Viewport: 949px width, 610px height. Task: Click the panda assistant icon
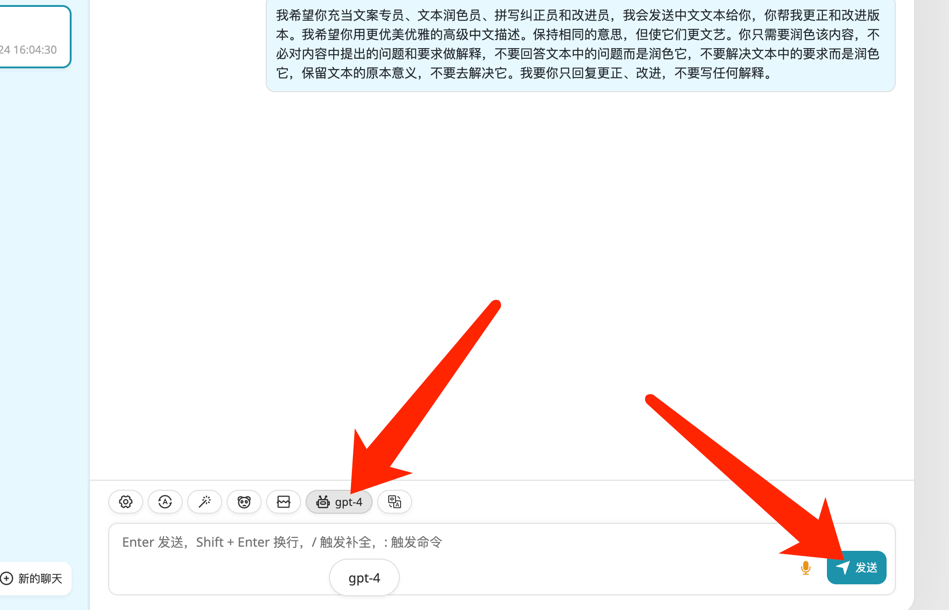[244, 502]
